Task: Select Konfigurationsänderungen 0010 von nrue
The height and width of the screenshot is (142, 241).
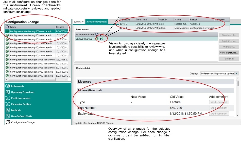Action: (36, 72)
